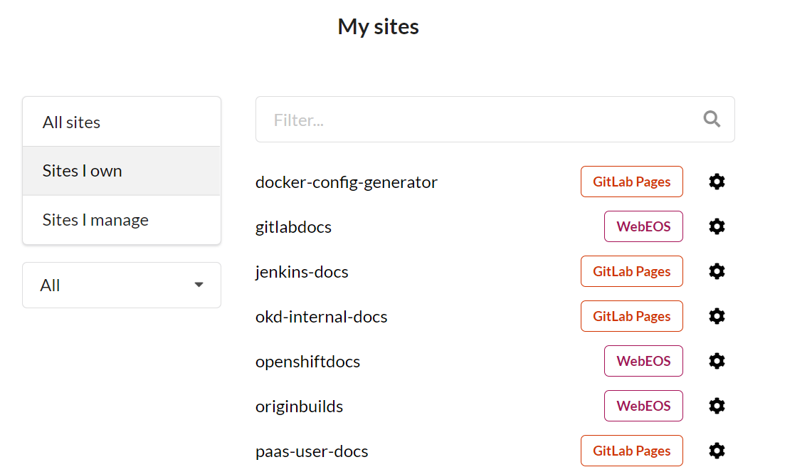Click WebEOS badge for originbuilds
Screen dimensions: 812x472
click(644, 406)
